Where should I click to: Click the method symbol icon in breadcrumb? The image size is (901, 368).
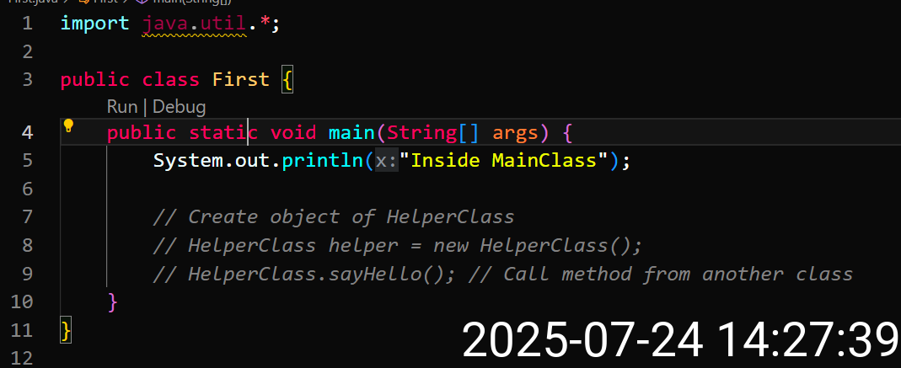tap(142, 1)
